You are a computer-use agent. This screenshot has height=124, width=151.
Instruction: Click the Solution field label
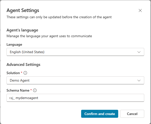13,73
